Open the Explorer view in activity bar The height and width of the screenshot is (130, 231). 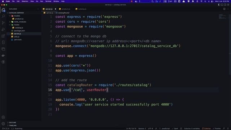click(3, 10)
